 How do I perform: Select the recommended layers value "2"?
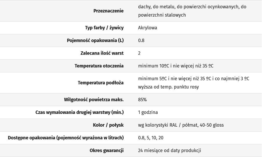pyautogui.click(x=139, y=53)
